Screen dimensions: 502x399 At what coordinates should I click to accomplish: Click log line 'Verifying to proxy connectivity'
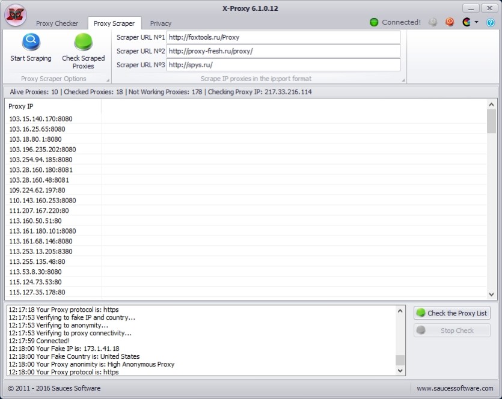70,333
